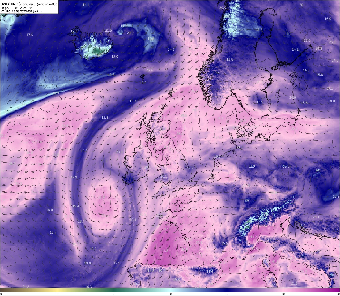Click the value '14.1' at the top edge

point(86,5)
